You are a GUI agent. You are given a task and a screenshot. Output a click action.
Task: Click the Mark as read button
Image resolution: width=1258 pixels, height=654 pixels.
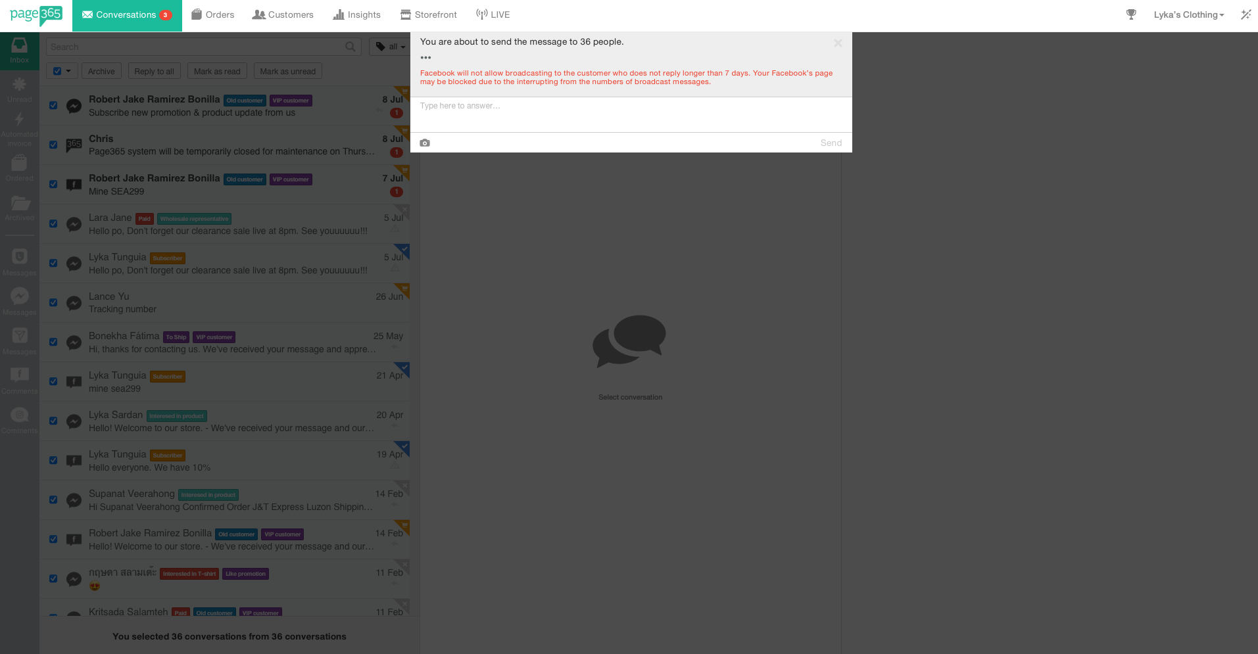point(217,71)
